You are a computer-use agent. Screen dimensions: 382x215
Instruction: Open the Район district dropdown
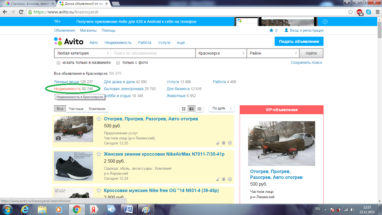point(273,53)
